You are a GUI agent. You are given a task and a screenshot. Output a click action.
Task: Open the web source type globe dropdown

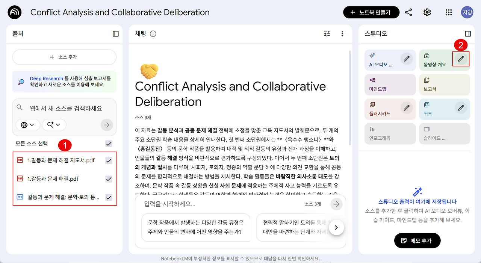point(28,125)
